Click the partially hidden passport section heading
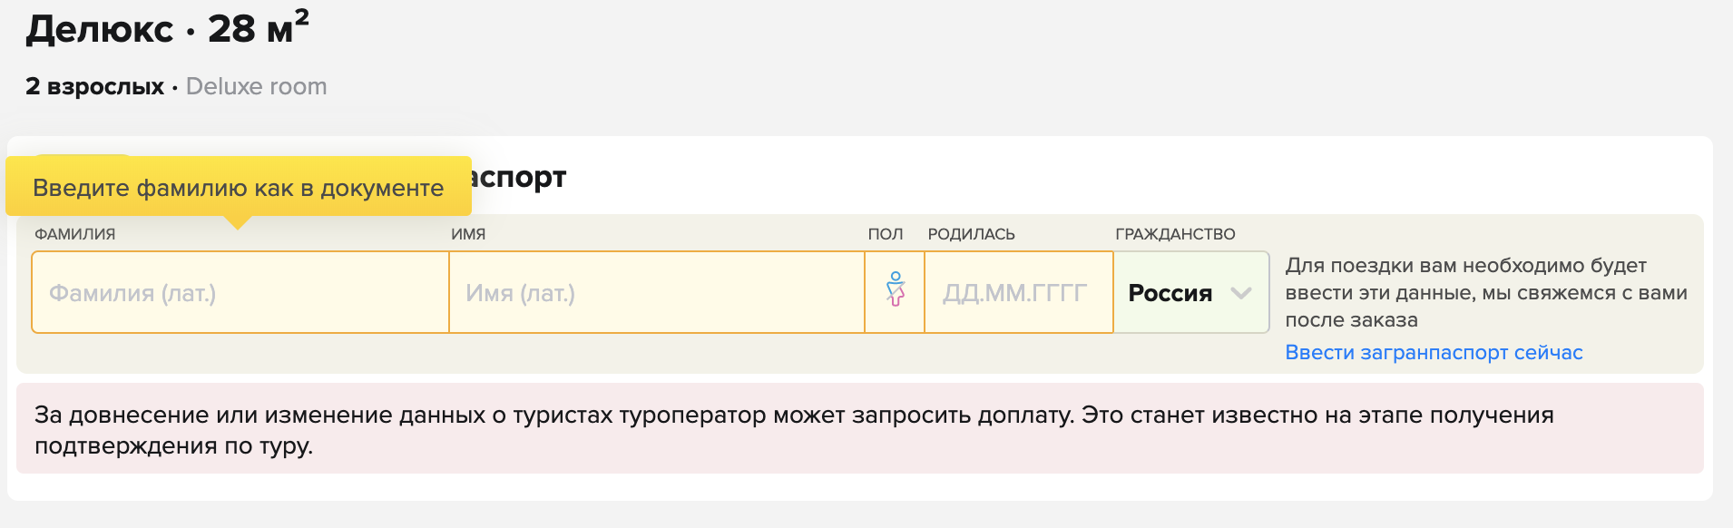The image size is (1733, 528). point(519,177)
